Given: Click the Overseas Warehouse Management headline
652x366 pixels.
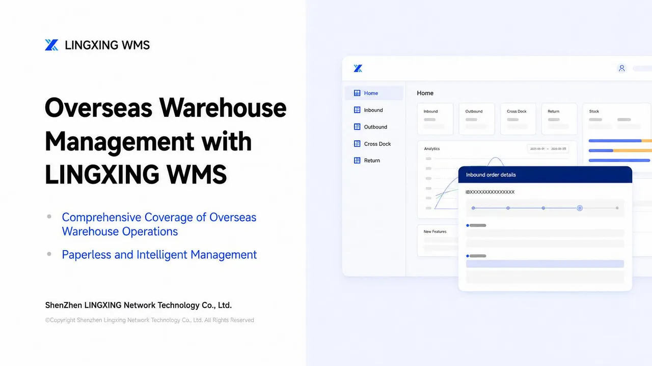Looking at the screenshot, I should point(166,141).
